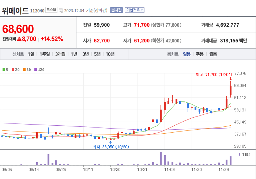Click the 최저 33,050 (10/20) chart label

point(111,147)
